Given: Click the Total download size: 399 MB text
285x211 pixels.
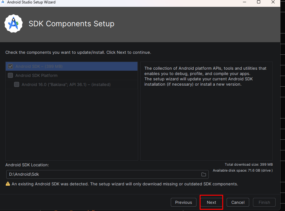Looking at the screenshot, I should point(249,164).
